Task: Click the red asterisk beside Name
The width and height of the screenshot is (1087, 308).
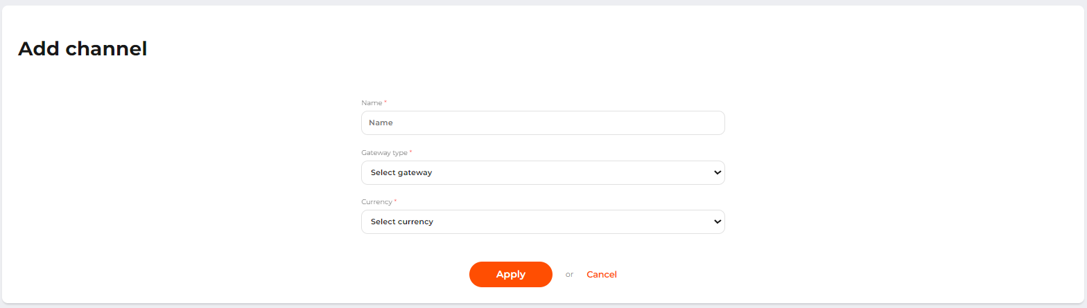Action: tap(385, 102)
